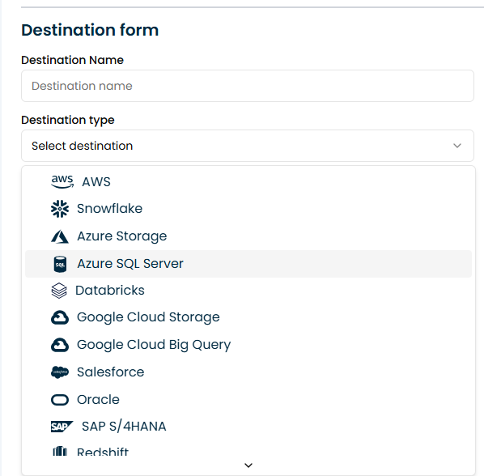This screenshot has width=484, height=476.
Task: Click the Redshift logo icon
Action: [60, 451]
